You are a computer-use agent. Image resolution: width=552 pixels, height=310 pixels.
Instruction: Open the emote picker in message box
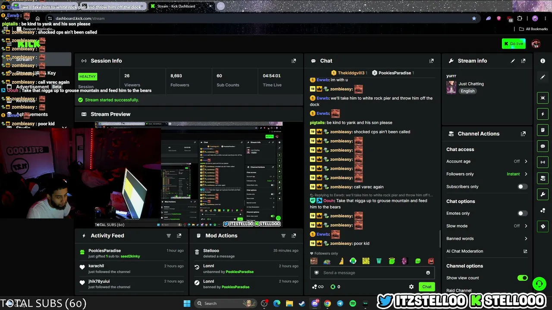pyautogui.click(x=428, y=273)
